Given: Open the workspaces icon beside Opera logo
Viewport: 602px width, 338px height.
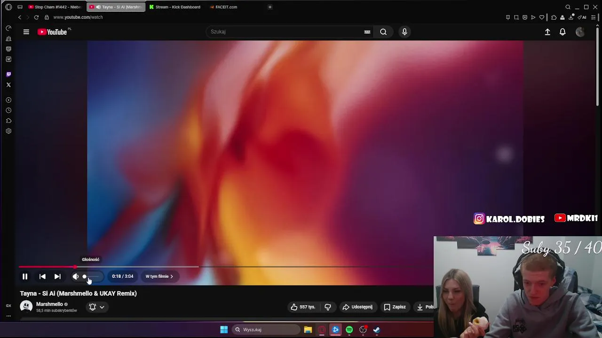Looking at the screenshot, I should coord(20,7).
